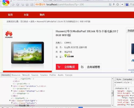
Task: Click the price 1399元
Action: (x=68, y=43)
